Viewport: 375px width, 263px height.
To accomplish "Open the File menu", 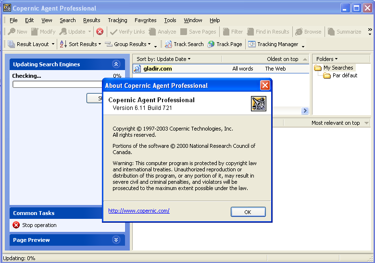I will [x=13, y=20].
